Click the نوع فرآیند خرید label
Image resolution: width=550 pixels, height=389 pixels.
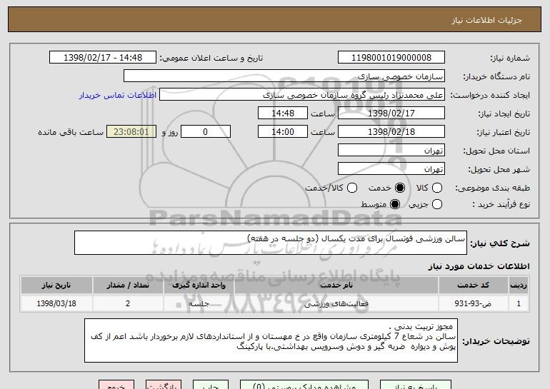(501, 204)
